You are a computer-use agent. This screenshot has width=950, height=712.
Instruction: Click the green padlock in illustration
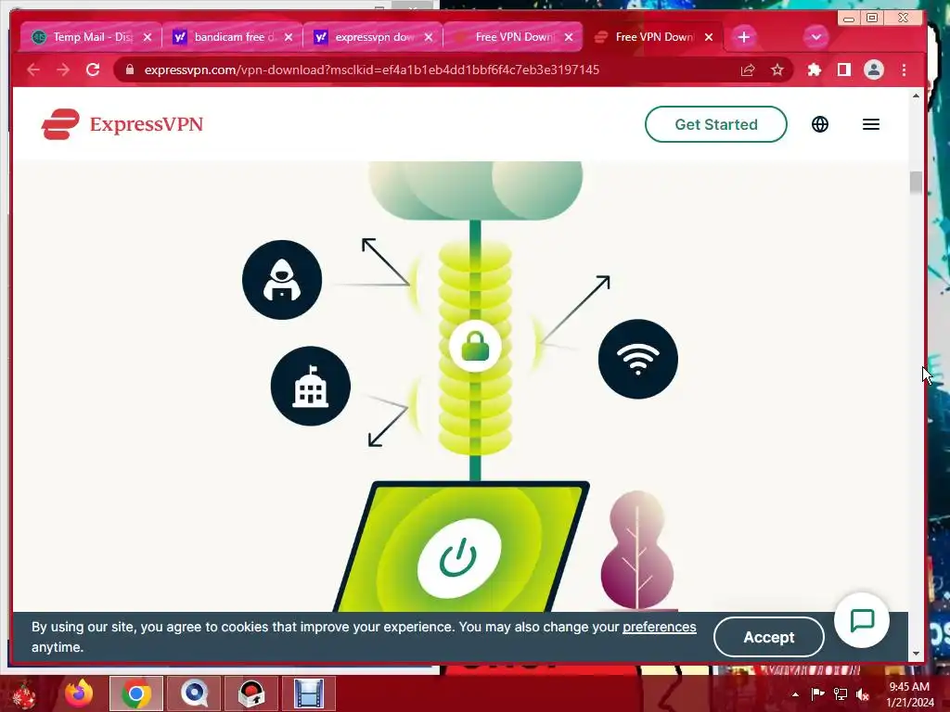point(475,347)
